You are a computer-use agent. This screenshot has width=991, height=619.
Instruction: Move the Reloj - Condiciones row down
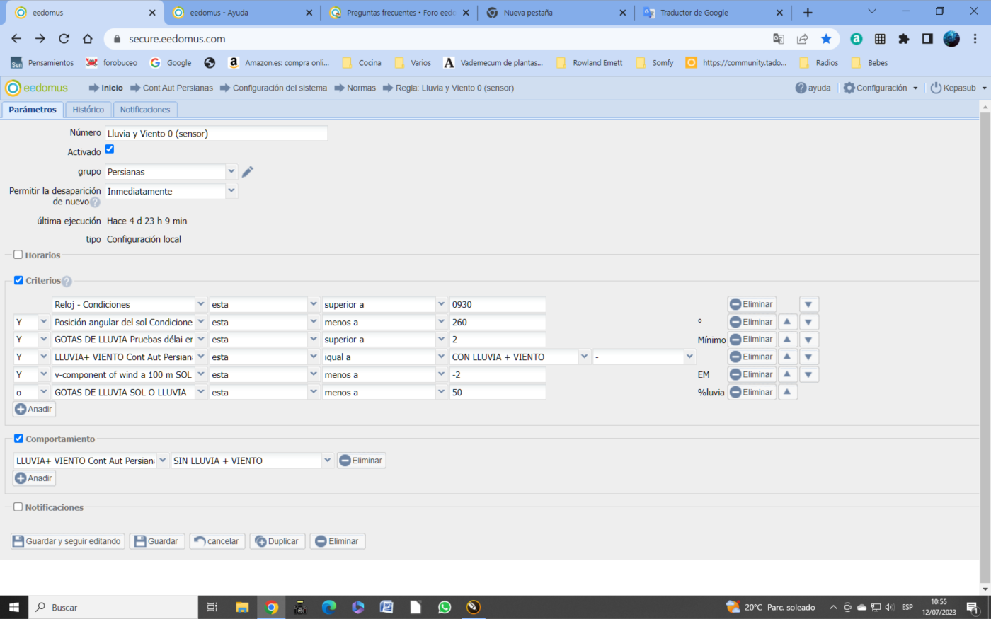pyautogui.click(x=808, y=305)
